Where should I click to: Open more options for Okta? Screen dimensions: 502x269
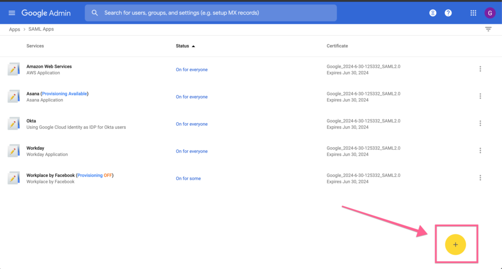480,123
